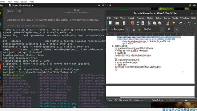The image size is (197, 111).
Task: Click 'Setting LOGO' line in document
Action: click(121, 46)
